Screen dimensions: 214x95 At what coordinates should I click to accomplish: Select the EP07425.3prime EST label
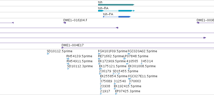click(x=127, y=91)
